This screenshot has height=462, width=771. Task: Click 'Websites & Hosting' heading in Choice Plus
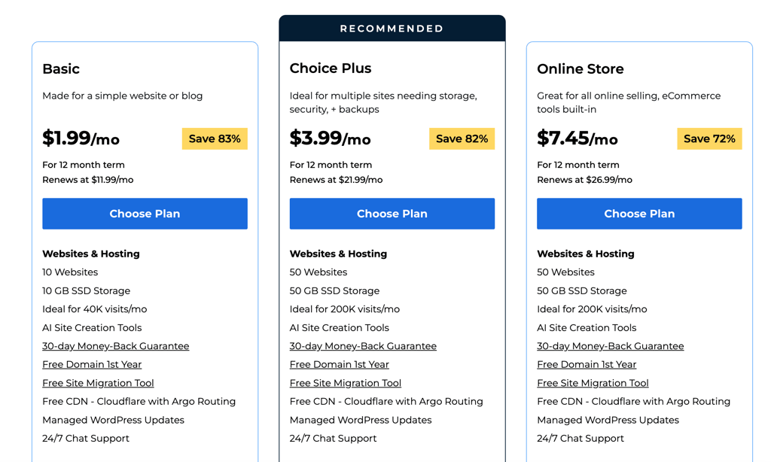(338, 254)
